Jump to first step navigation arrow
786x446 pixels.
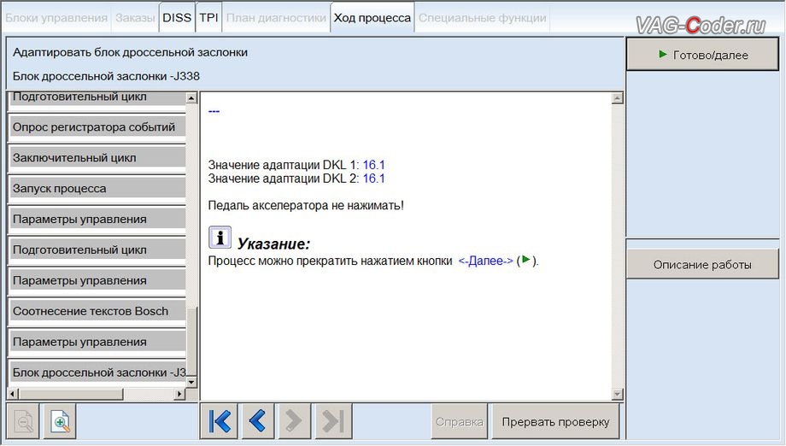(220, 421)
